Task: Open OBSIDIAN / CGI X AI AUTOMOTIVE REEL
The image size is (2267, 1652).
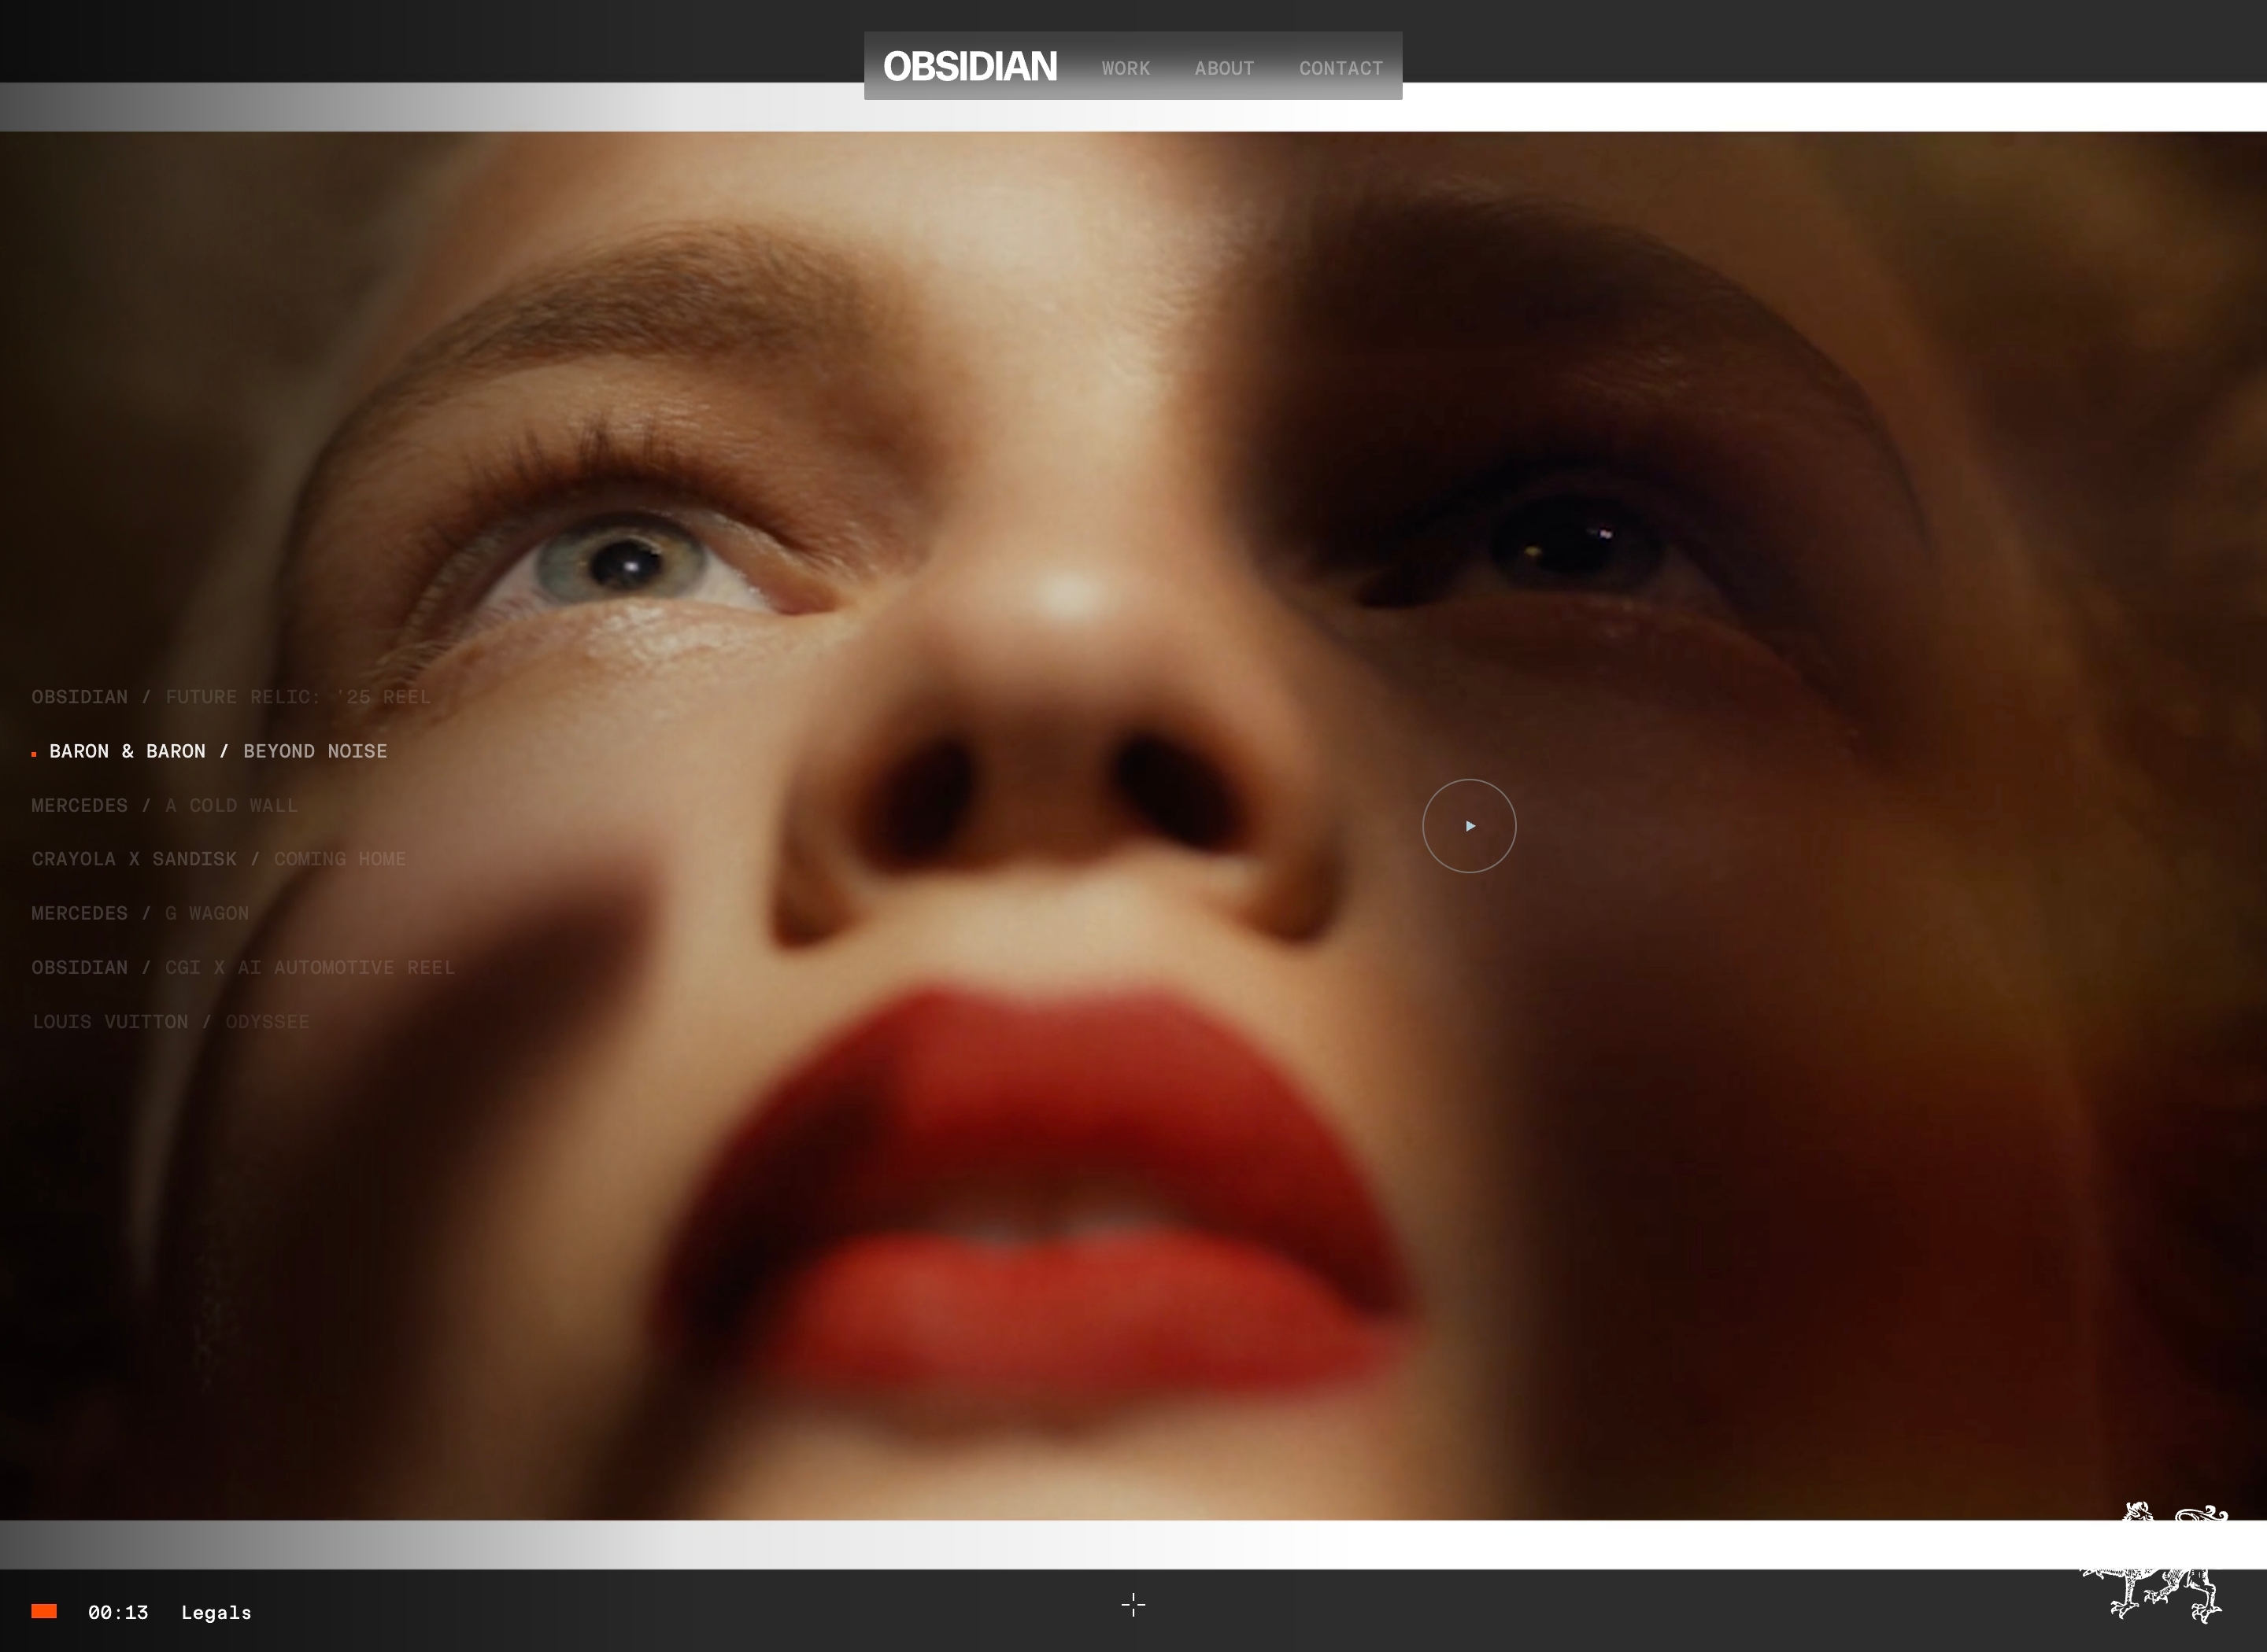Action: (x=243, y=968)
